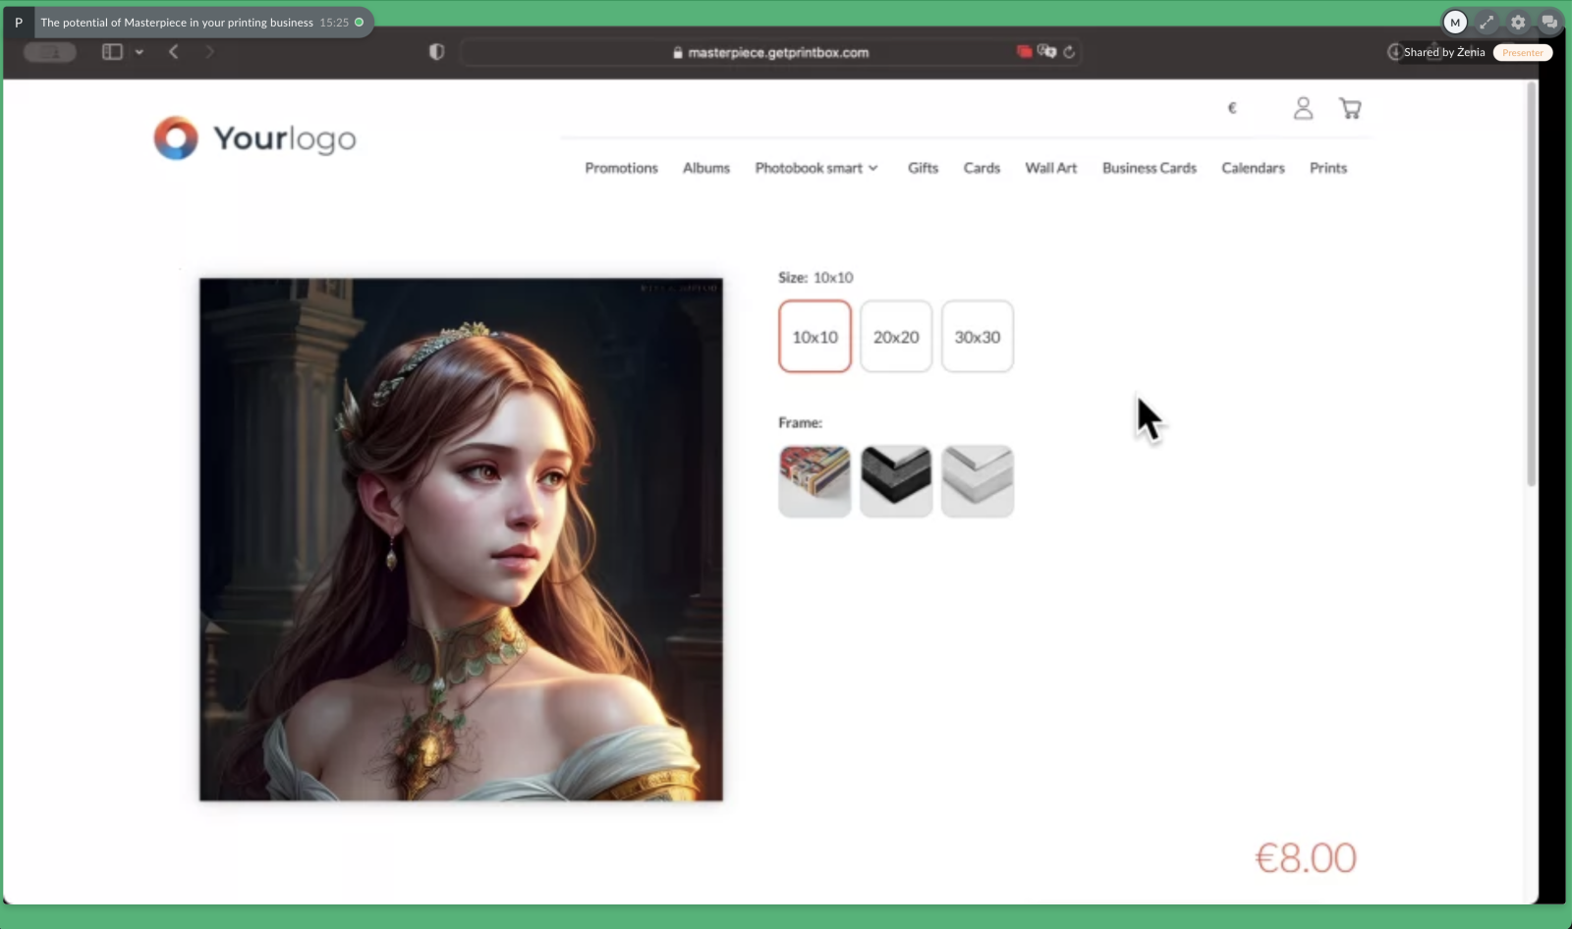Select the 10x10 size option
This screenshot has width=1572, height=929.
[814, 337]
